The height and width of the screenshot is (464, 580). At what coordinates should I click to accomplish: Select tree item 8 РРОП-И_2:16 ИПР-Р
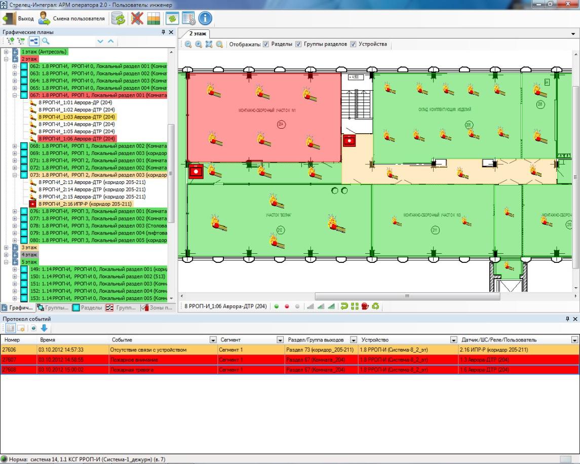click(85, 204)
